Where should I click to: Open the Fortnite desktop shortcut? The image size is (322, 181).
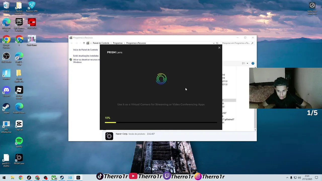tap(6, 74)
